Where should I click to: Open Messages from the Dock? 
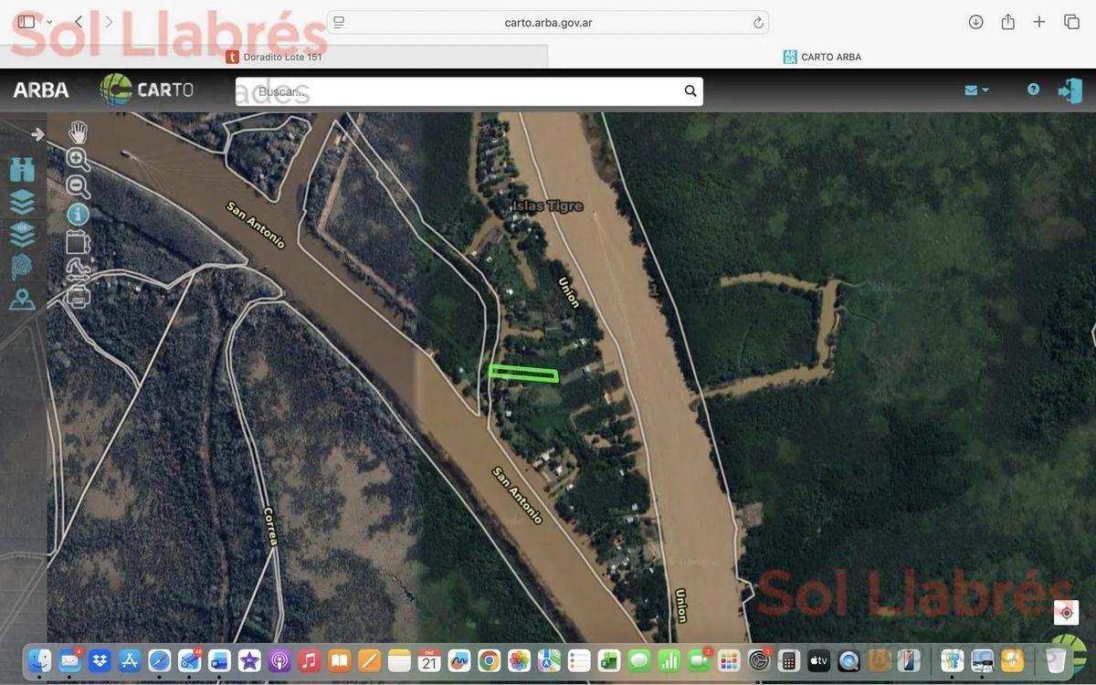click(639, 659)
